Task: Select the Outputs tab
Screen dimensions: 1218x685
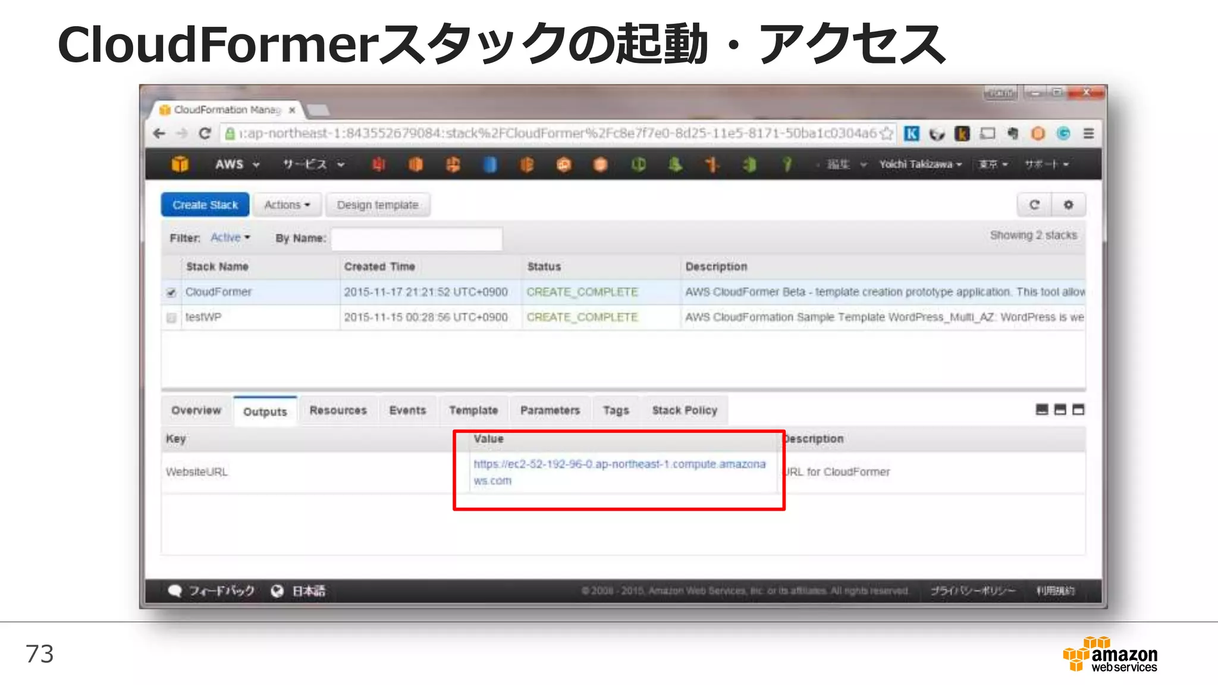Action: point(265,411)
